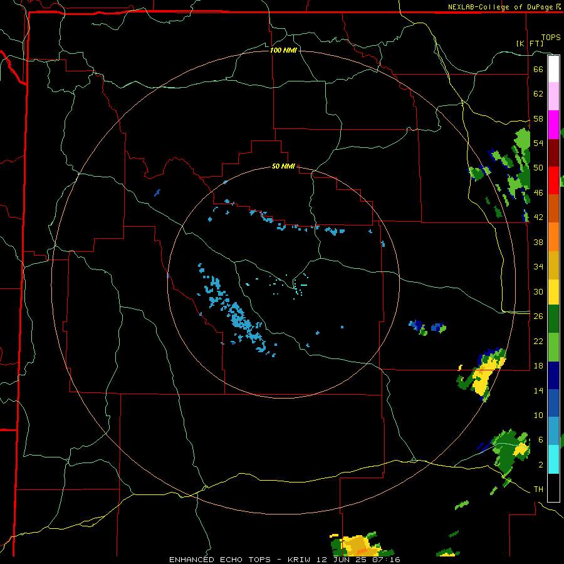Image resolution: width=564 pixels, height=564 pixels.
Task: Click the "66" legend value
Action: [x=538, y=69]
